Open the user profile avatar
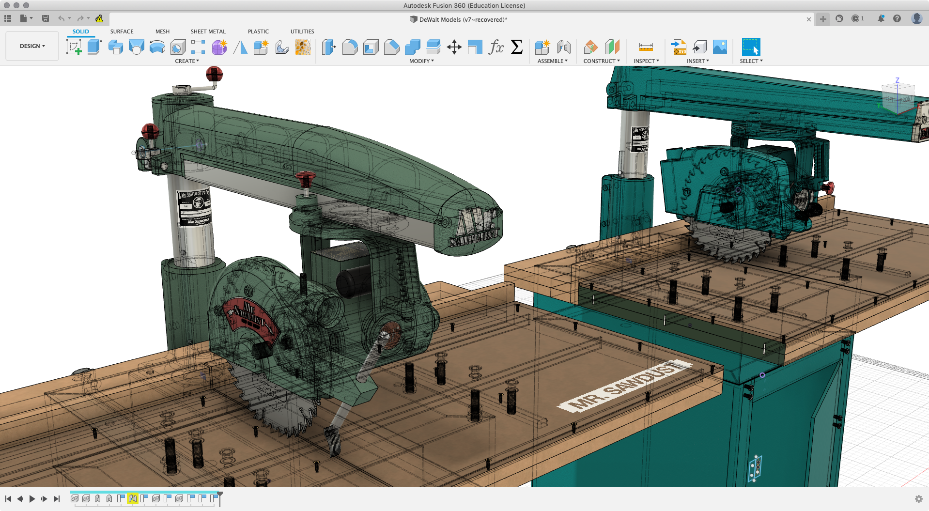 916,18
